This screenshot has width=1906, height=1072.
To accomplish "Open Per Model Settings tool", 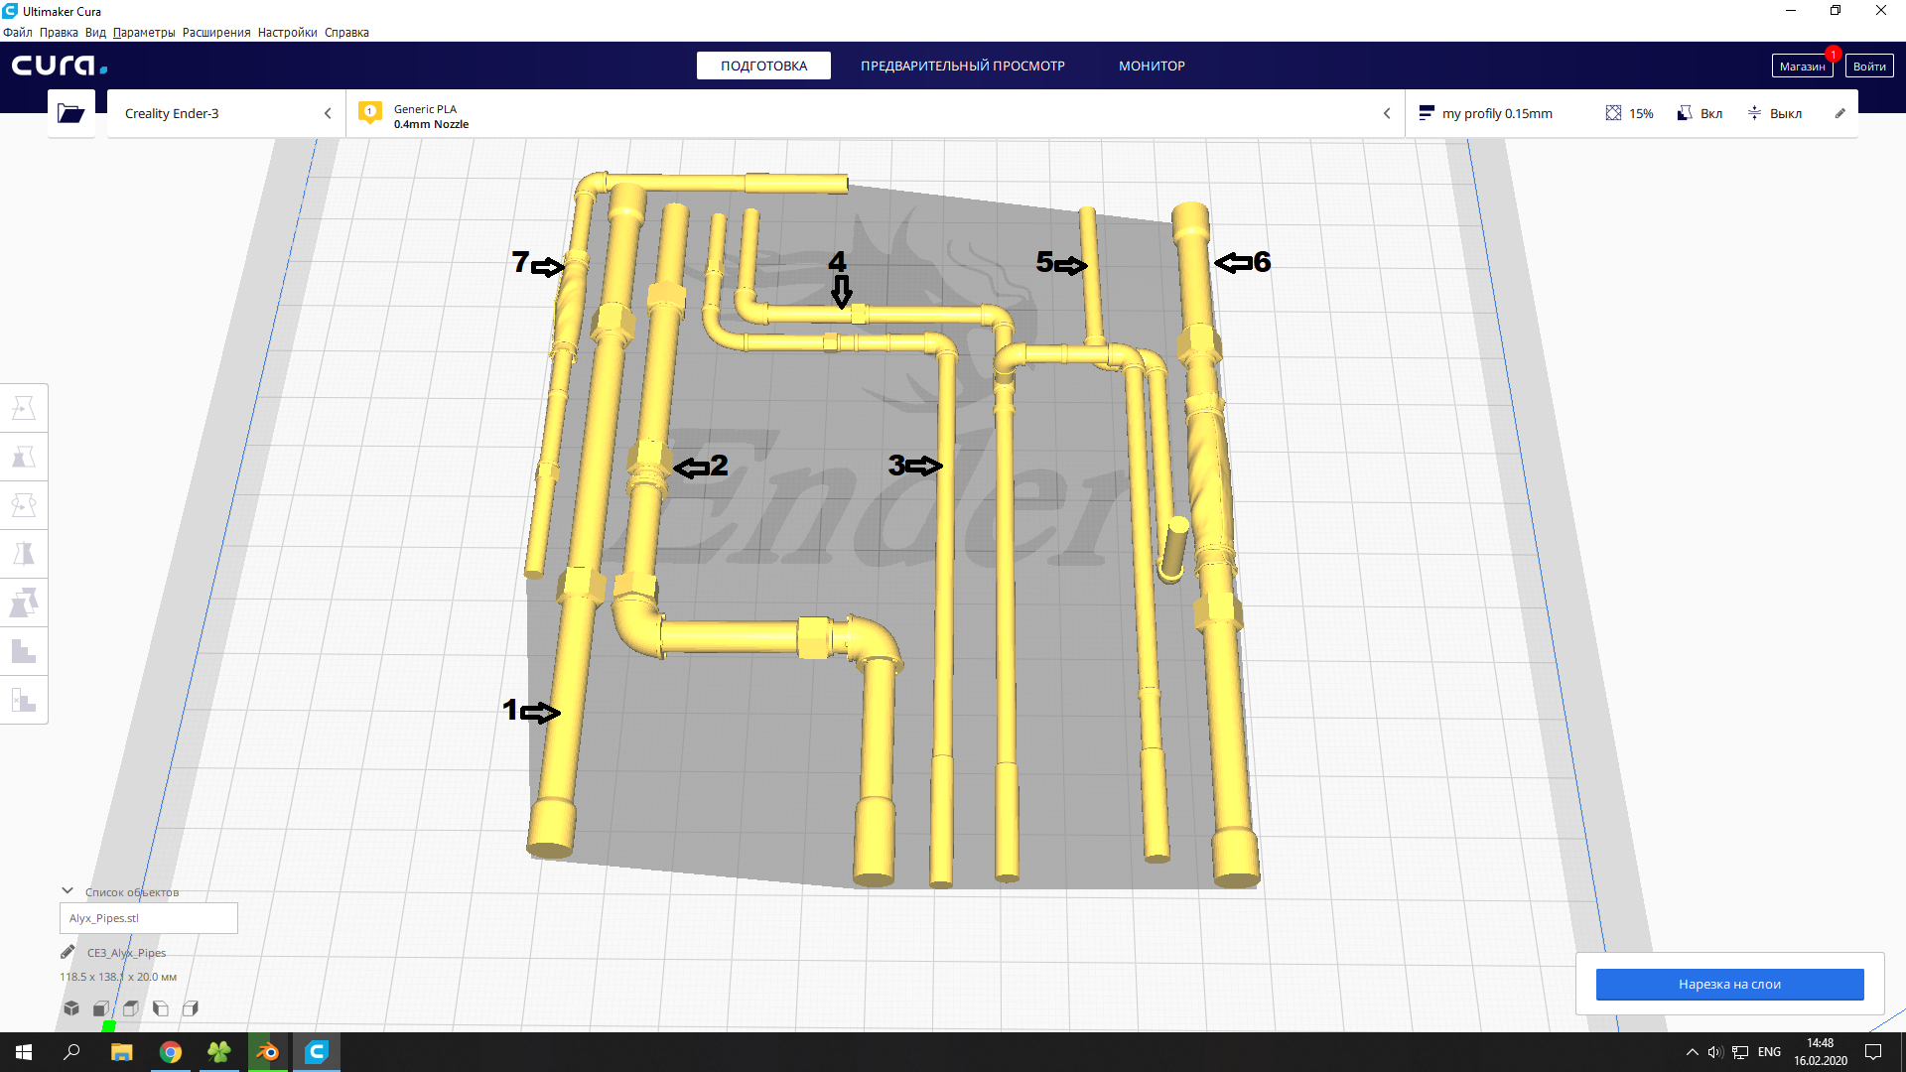I will pyautogui.click(x=24, y=603).
